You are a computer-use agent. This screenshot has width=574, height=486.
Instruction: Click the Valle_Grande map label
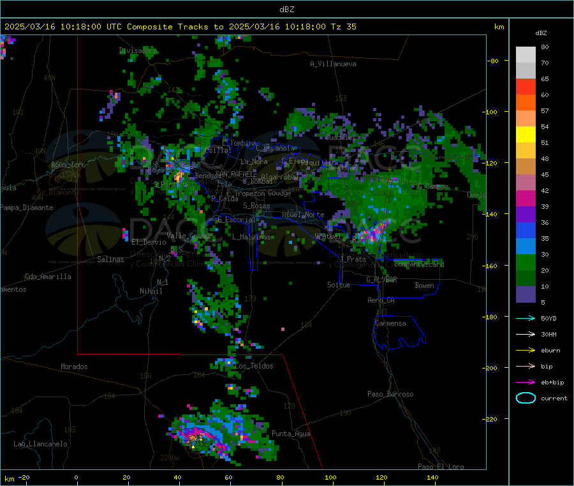tap(189, 236)
